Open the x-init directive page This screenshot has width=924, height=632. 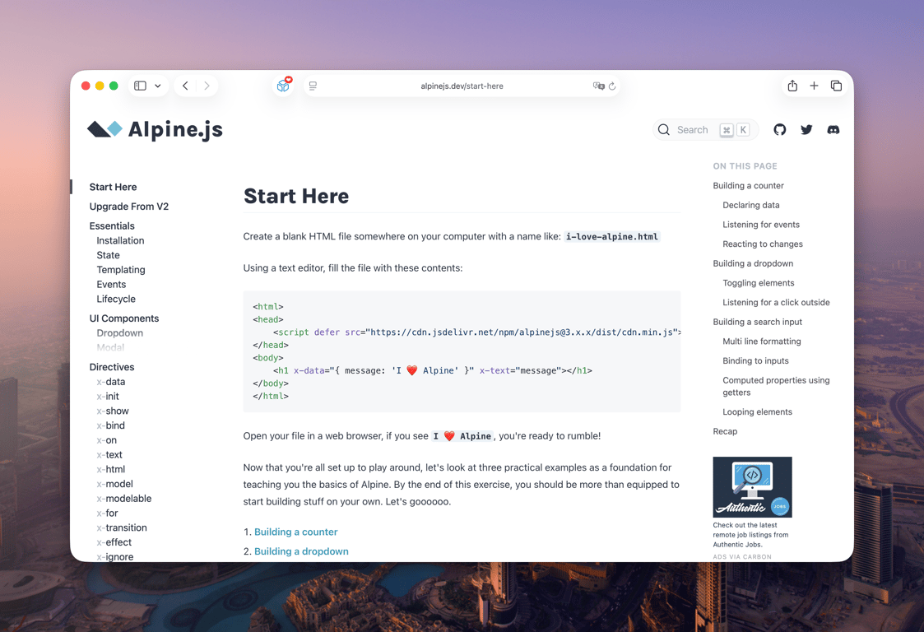pos(108,396)
